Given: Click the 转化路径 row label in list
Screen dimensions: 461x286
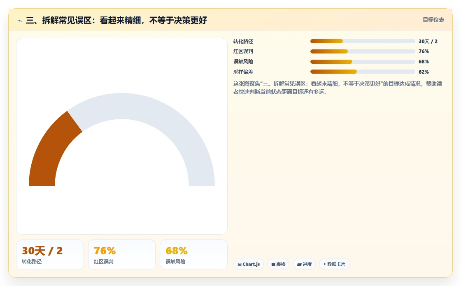Looking at the screenshot, I should [x=243, y=42].
